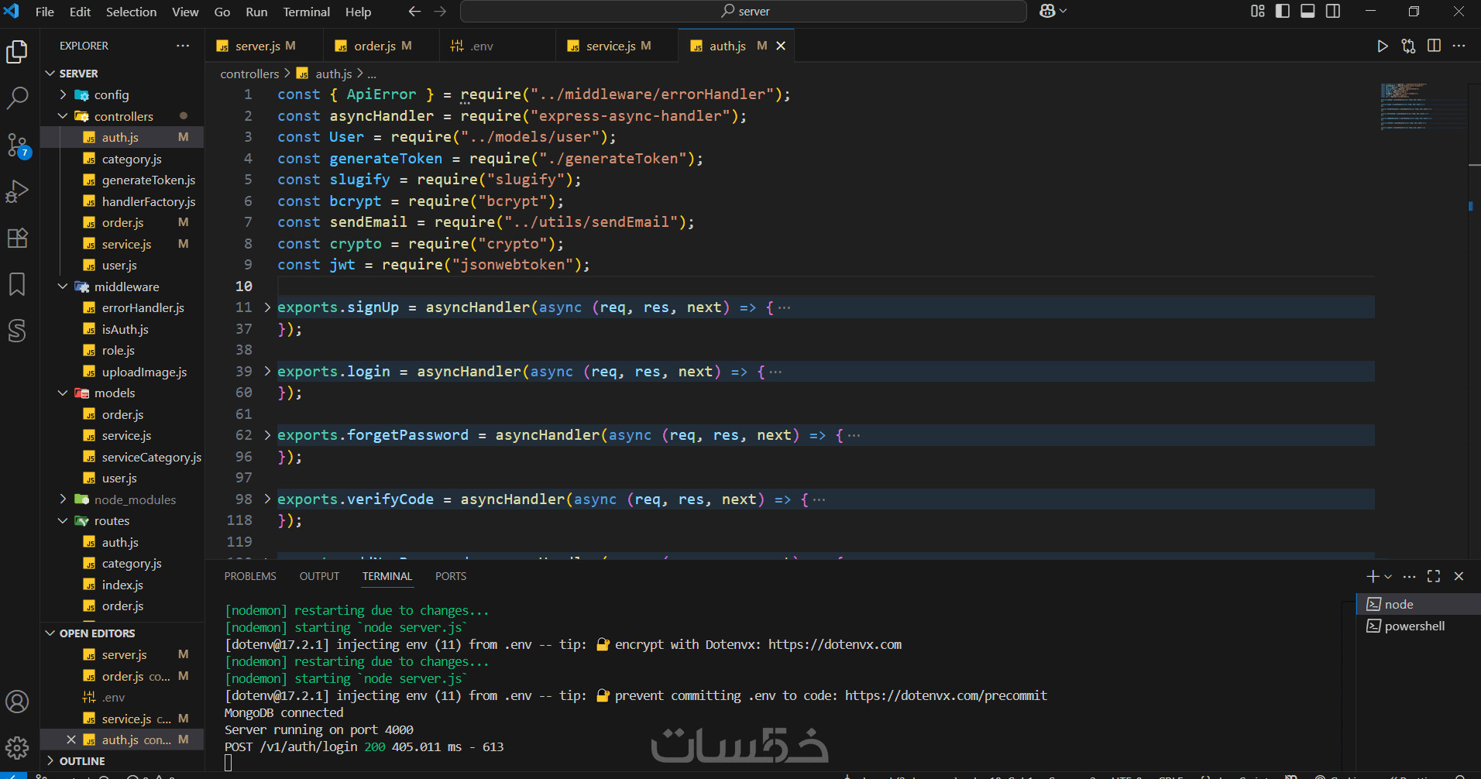Split the editor to the right
1481x779 pixels.
click(x=1434, y=46)
